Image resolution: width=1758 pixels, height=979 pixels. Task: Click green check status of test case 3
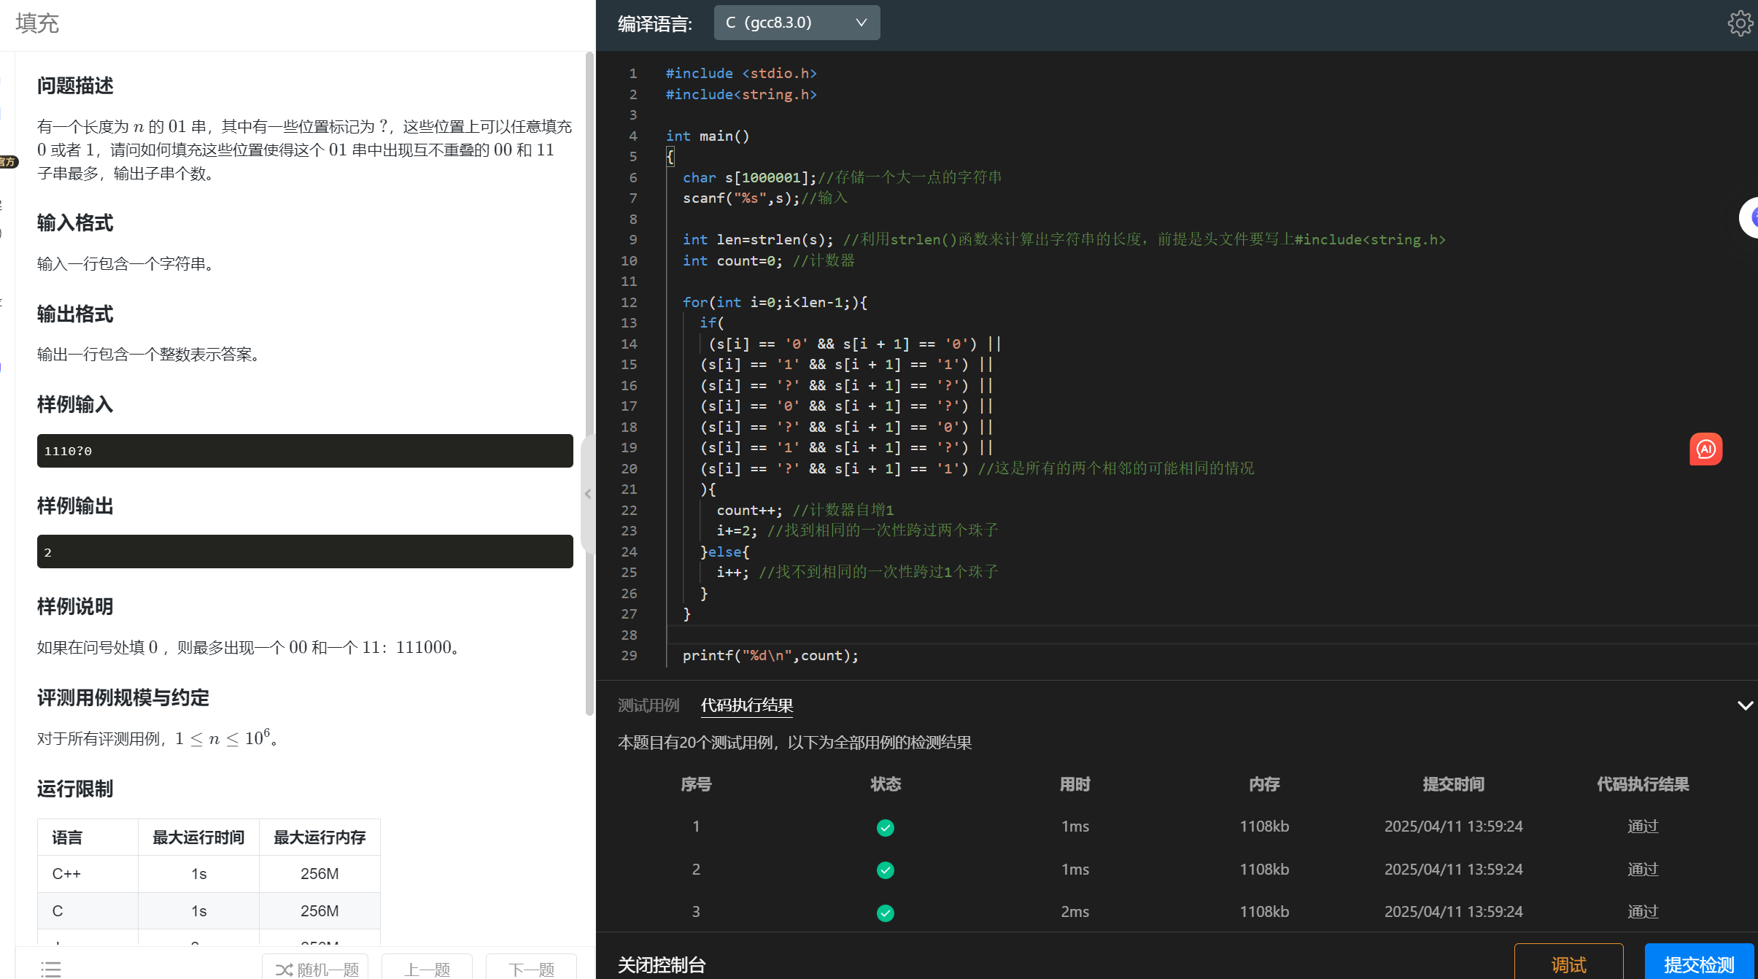885,913
